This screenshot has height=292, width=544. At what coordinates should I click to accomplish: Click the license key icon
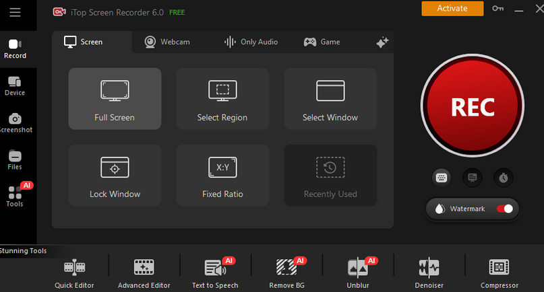[498, 8]
